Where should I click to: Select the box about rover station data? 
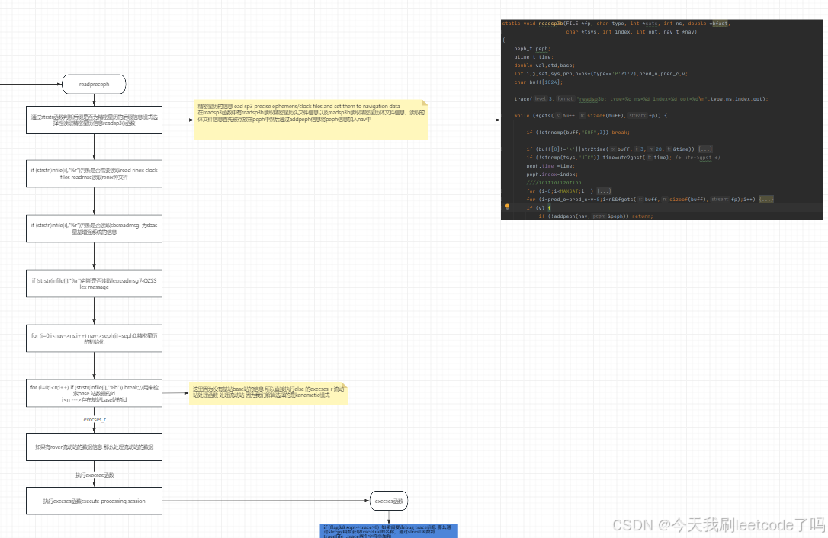94,447
